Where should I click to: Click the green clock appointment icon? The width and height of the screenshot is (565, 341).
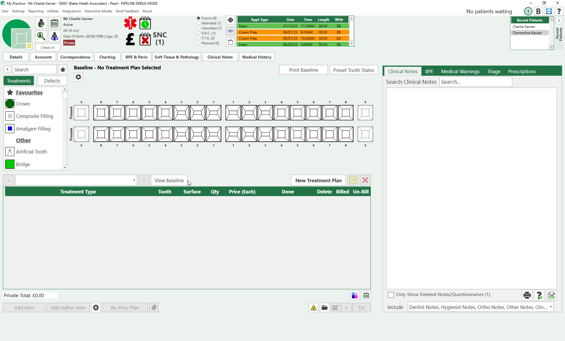point(145,23)
